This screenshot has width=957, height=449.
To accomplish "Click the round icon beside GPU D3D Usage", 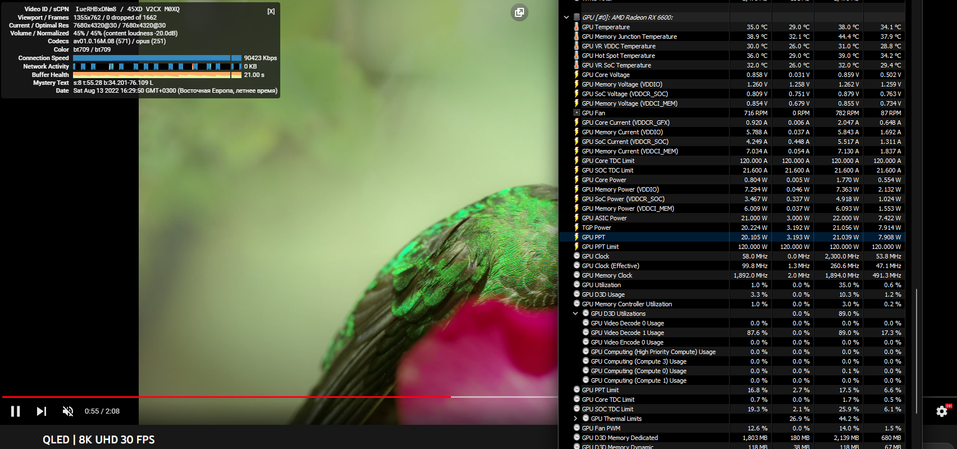I will (576, 294).
